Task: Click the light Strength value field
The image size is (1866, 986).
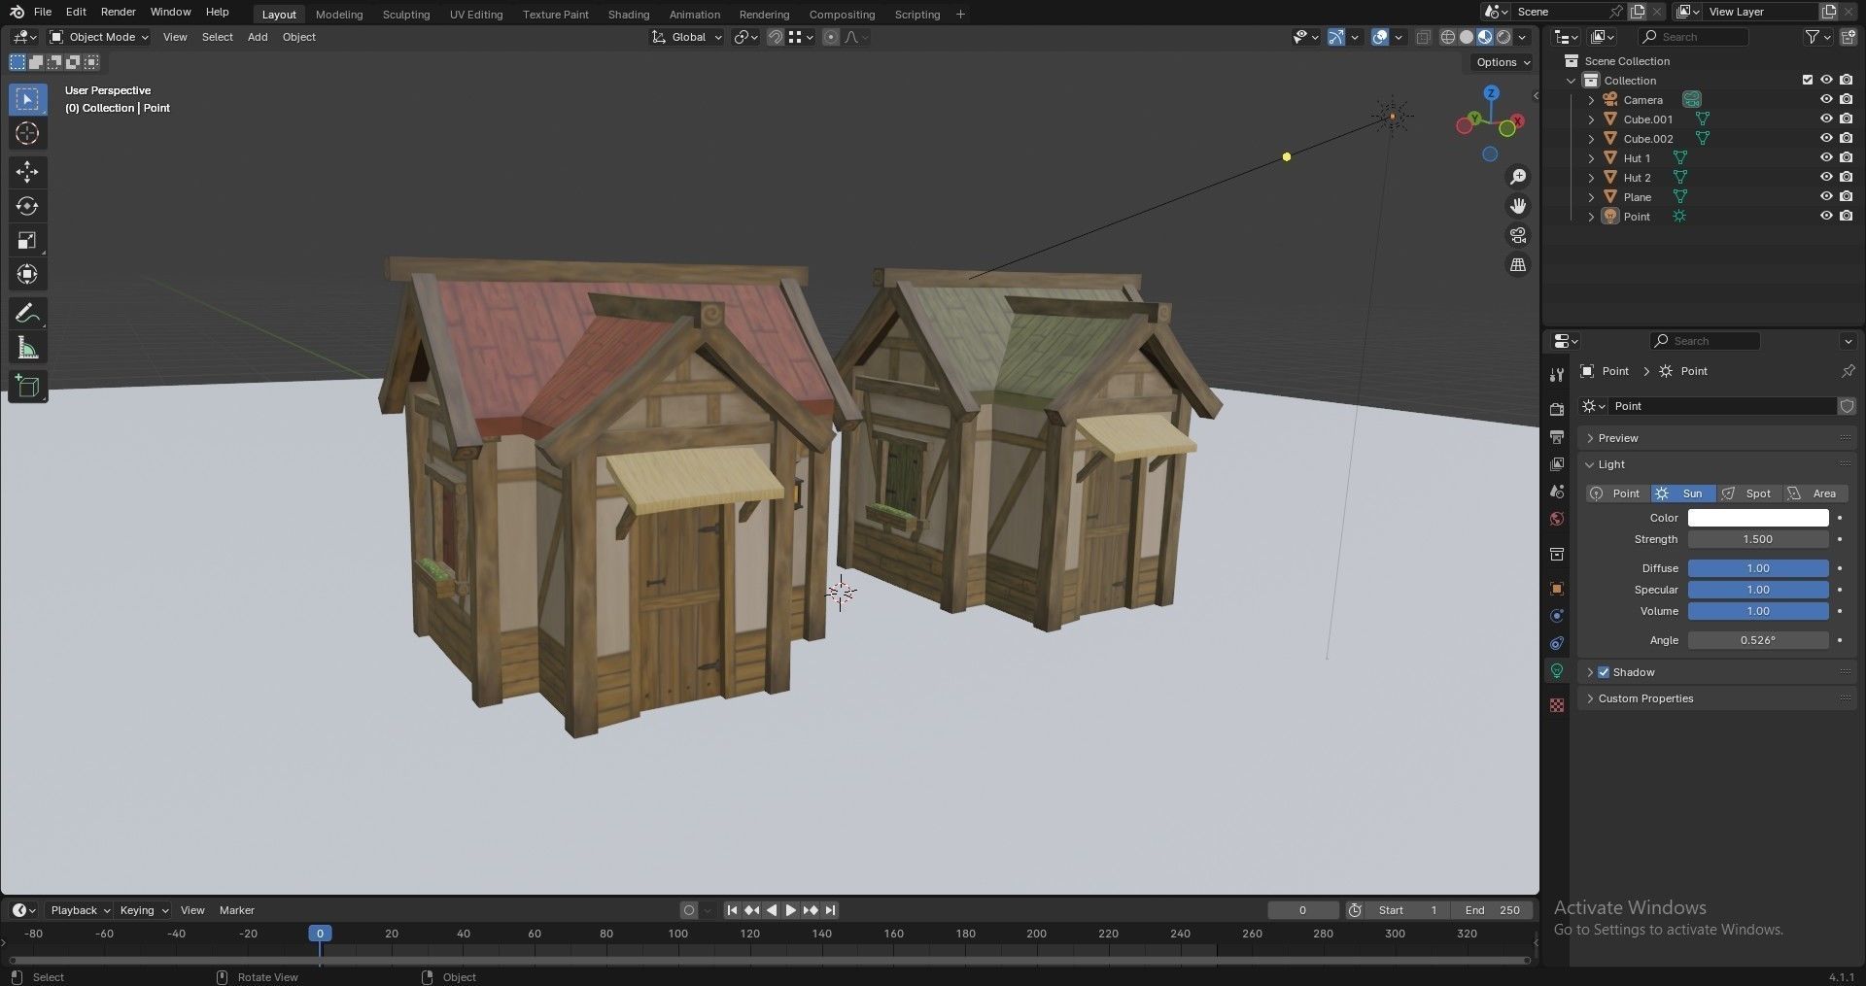Action: coord(1758,539)
